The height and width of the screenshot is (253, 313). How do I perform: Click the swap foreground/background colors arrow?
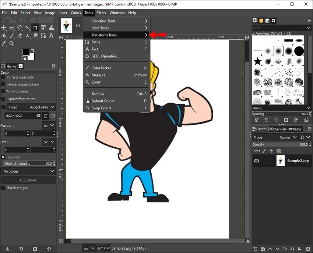pyautogui.click(x=32, y=50)
